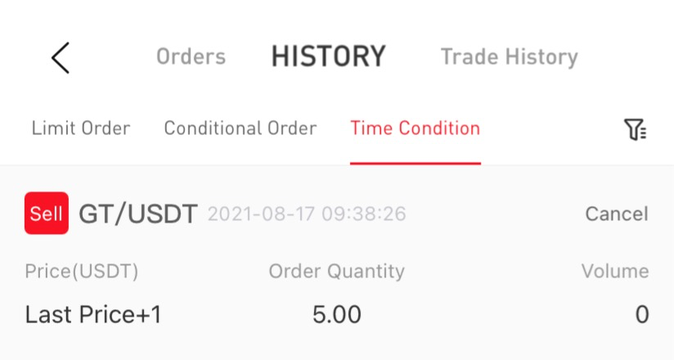Open the order filter icon
This screenshot has width=674, height=360.
pyautogui.click(x=635, y=129)
